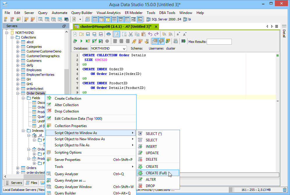
Task: Click the Save icon in editor toolbar
Action: pyautogui.click(x=88, y=34)
